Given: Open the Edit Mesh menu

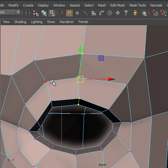Looking at the screenshot, I should (x=118, y=5).
